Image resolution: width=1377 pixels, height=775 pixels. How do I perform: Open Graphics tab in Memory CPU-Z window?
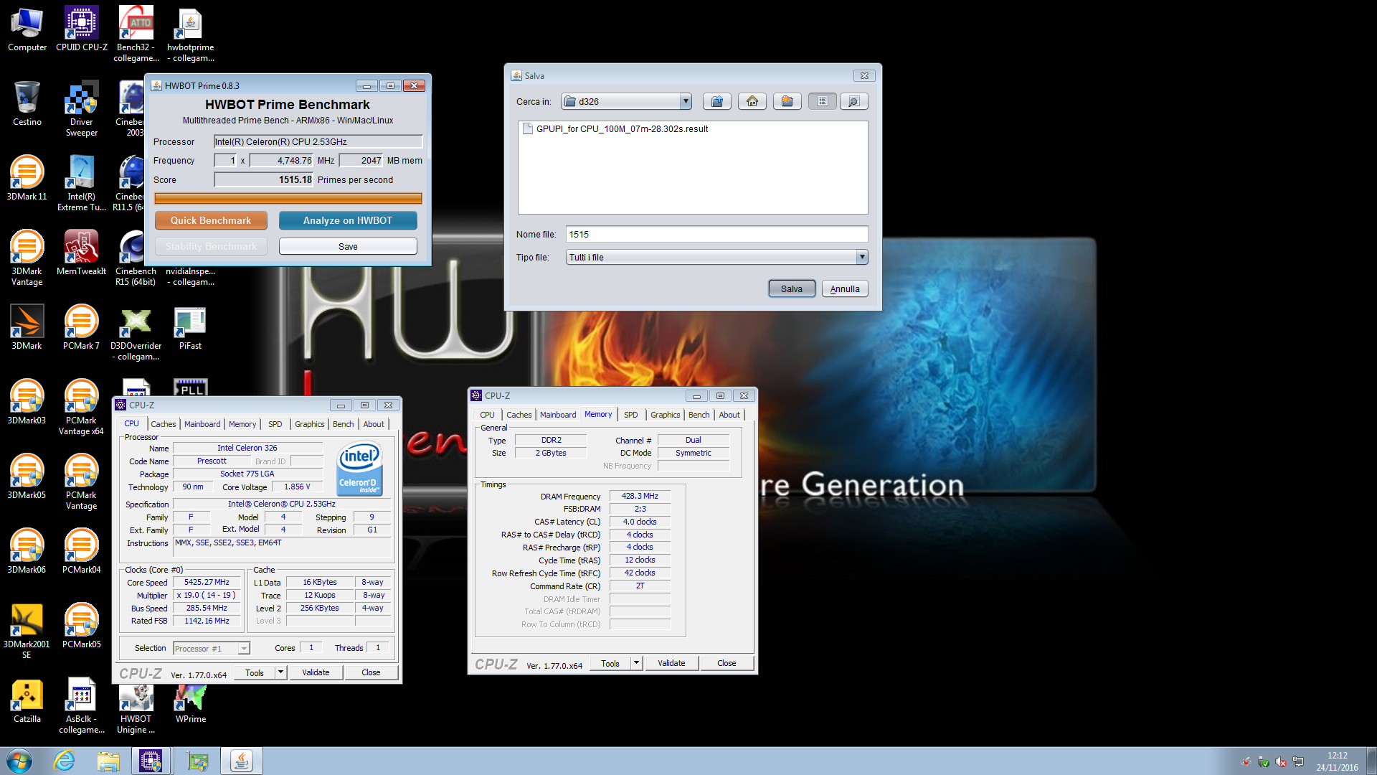click(666, 415)
